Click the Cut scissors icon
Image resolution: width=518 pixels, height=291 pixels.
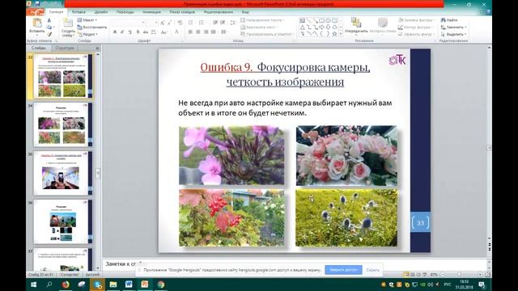click(49, 20)
